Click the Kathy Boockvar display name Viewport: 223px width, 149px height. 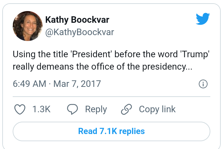(x=77, y=20)
